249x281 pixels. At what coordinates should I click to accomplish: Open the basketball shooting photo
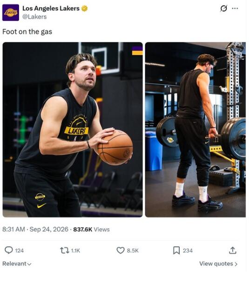pos(73,130)
